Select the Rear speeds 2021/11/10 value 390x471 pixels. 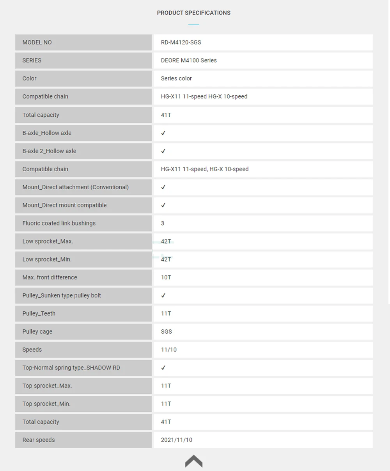click(x=177, y=440)
